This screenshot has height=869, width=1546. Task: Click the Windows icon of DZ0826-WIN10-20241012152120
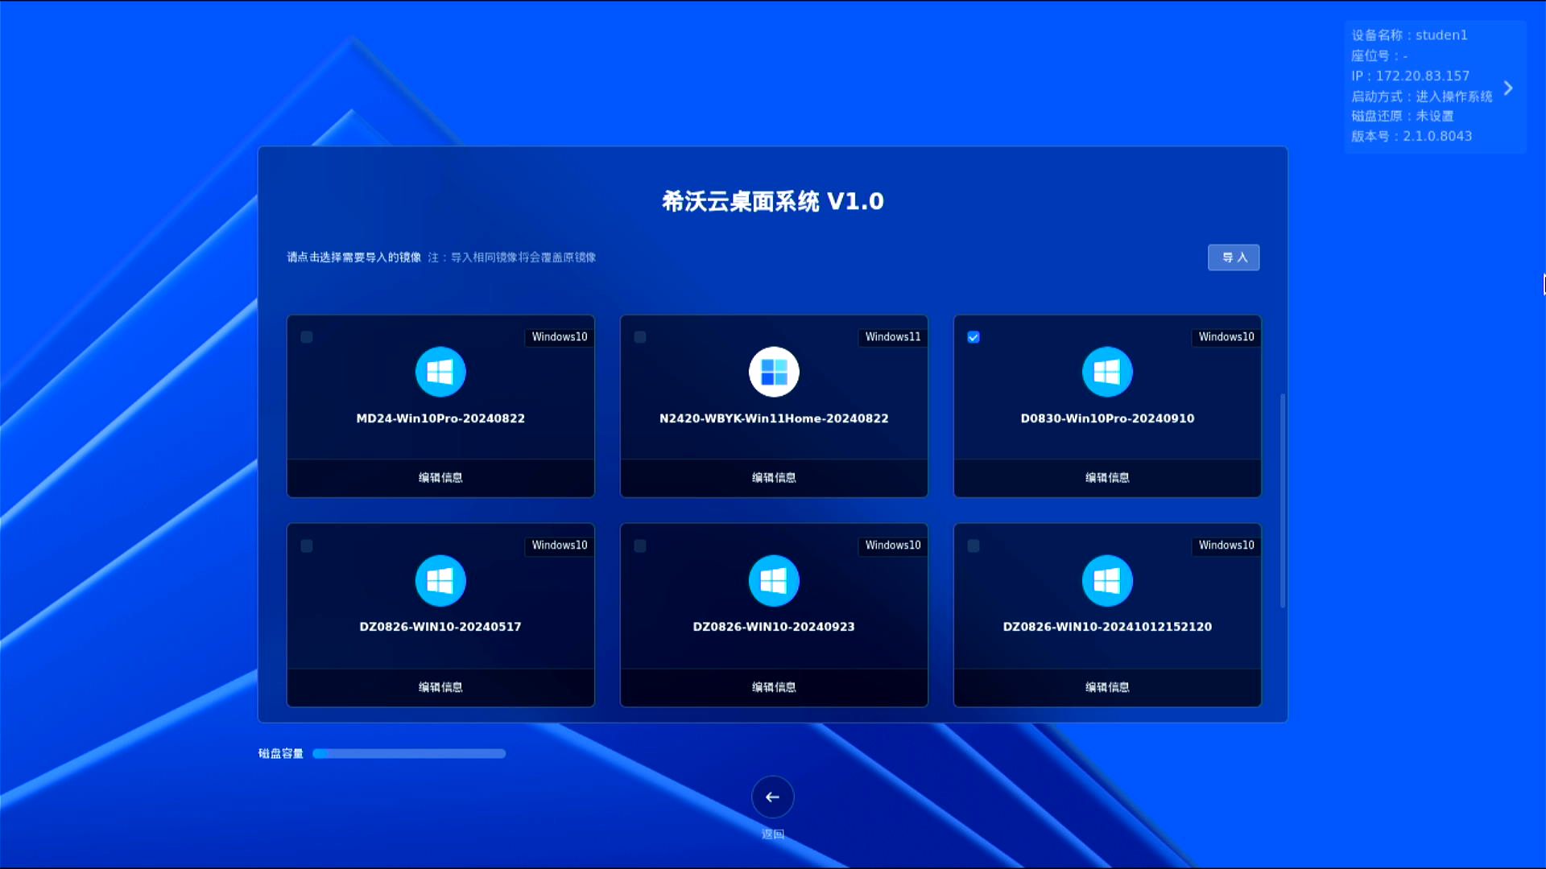pos(1107,580)
